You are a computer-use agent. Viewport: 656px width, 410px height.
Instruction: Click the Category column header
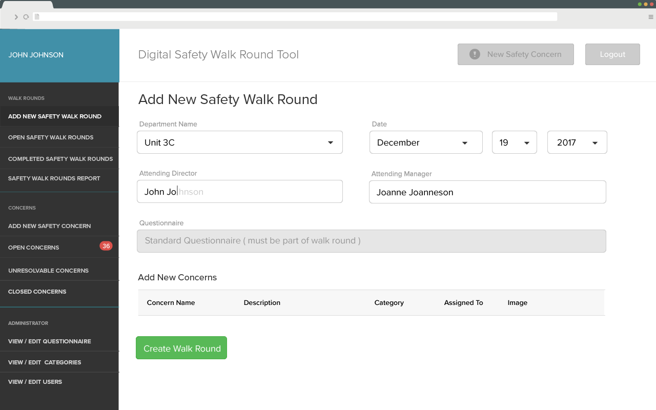[389, 303]
